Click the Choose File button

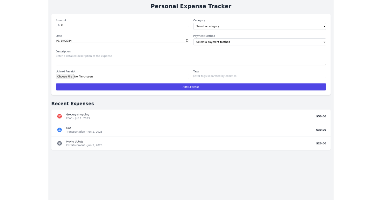[x=64, y=76]
